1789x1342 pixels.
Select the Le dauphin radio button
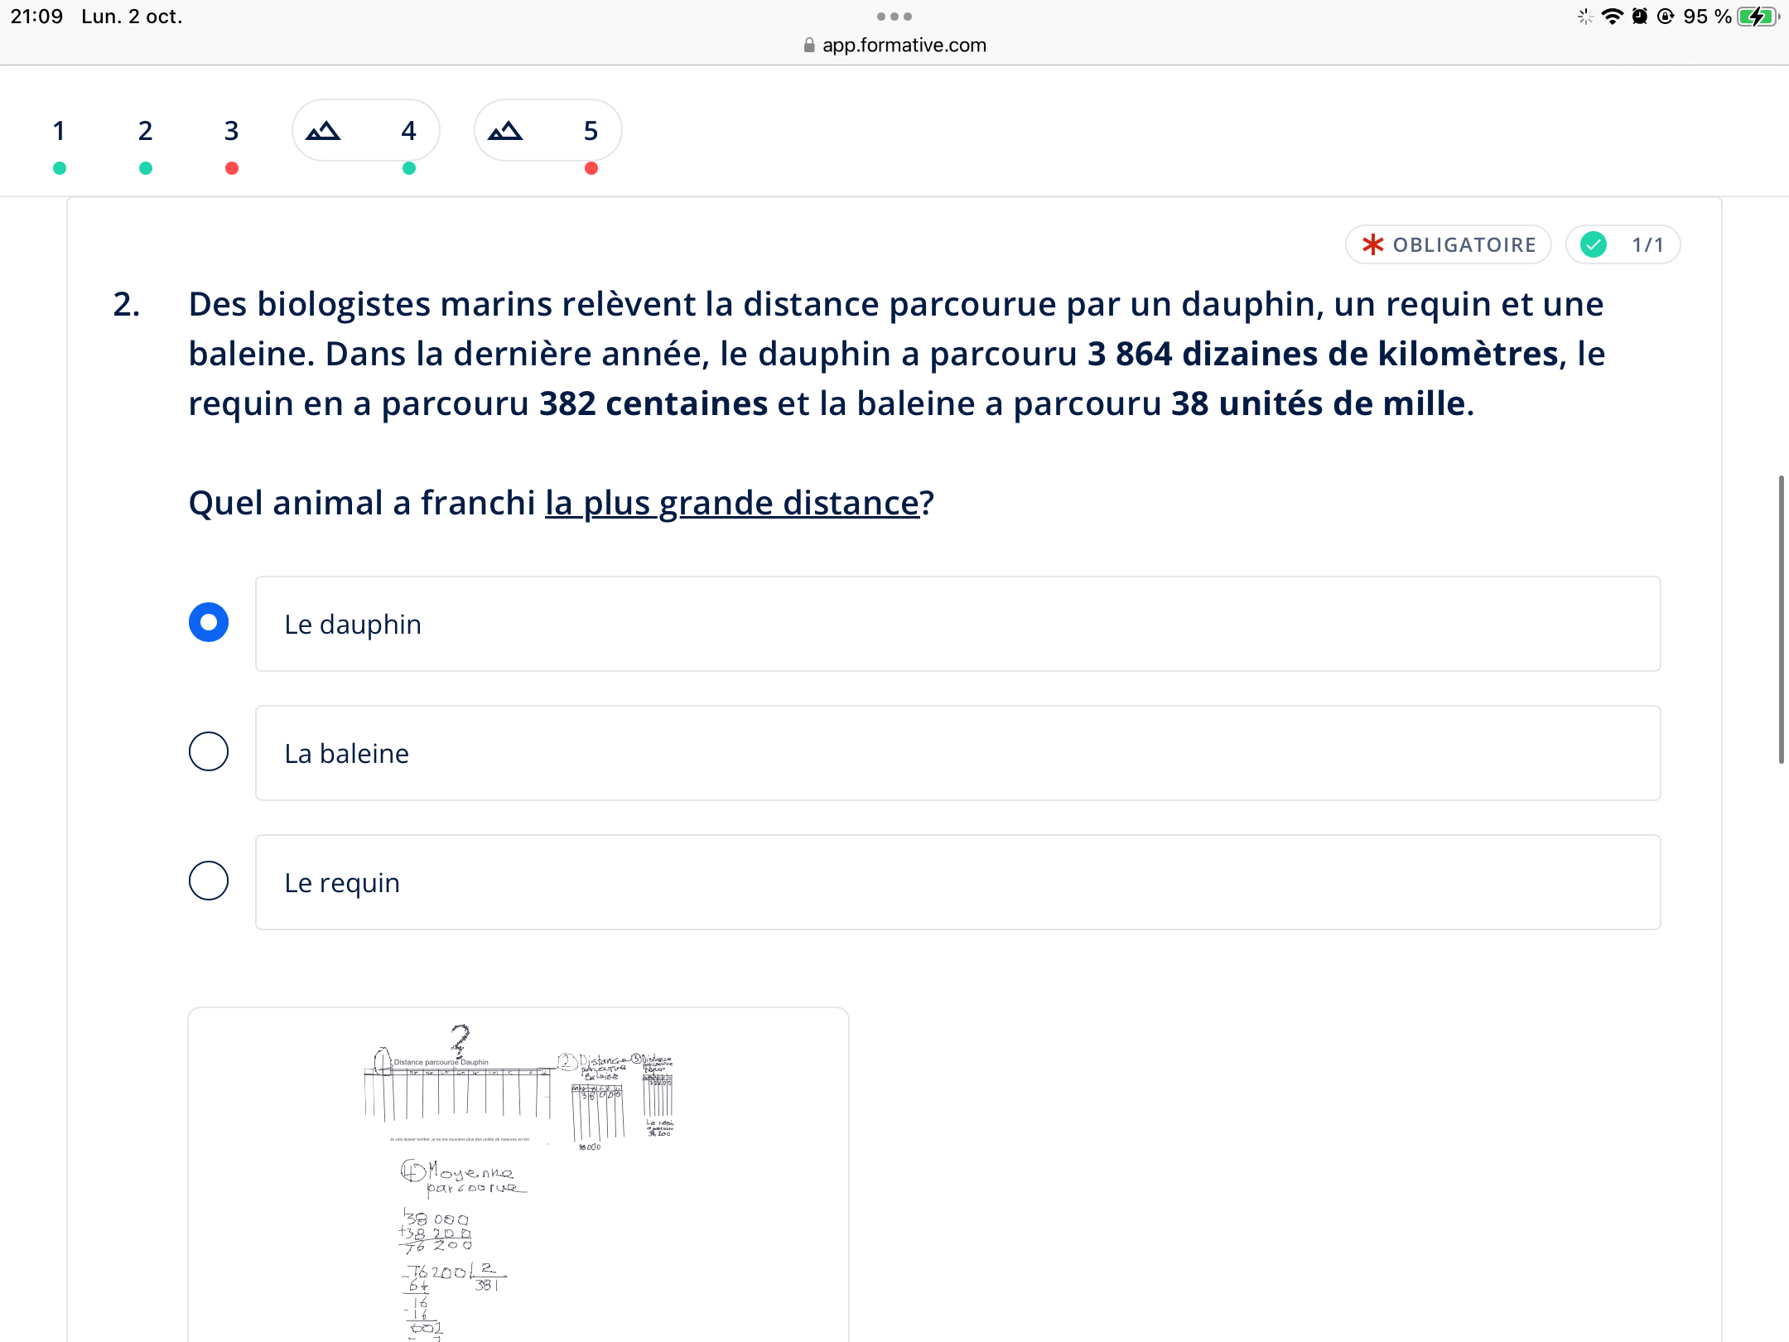(209, 623)
